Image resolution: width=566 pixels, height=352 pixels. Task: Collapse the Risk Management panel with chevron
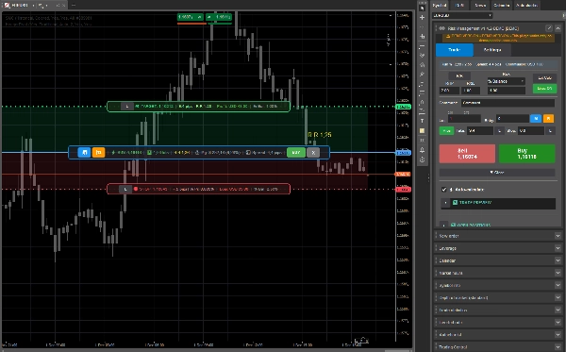558,28
